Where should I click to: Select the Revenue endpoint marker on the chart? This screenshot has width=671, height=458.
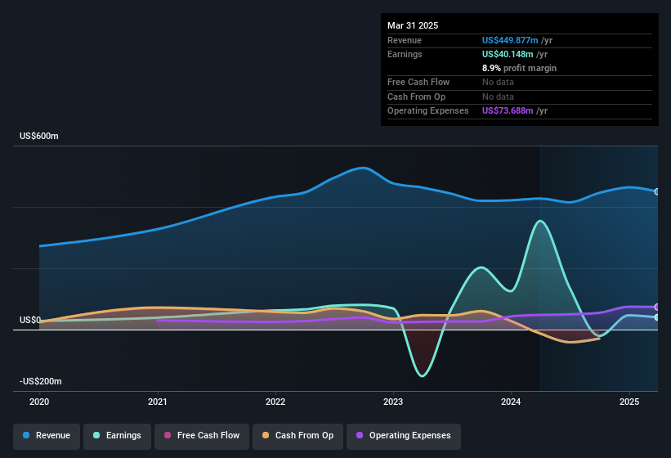pos(657,191)
